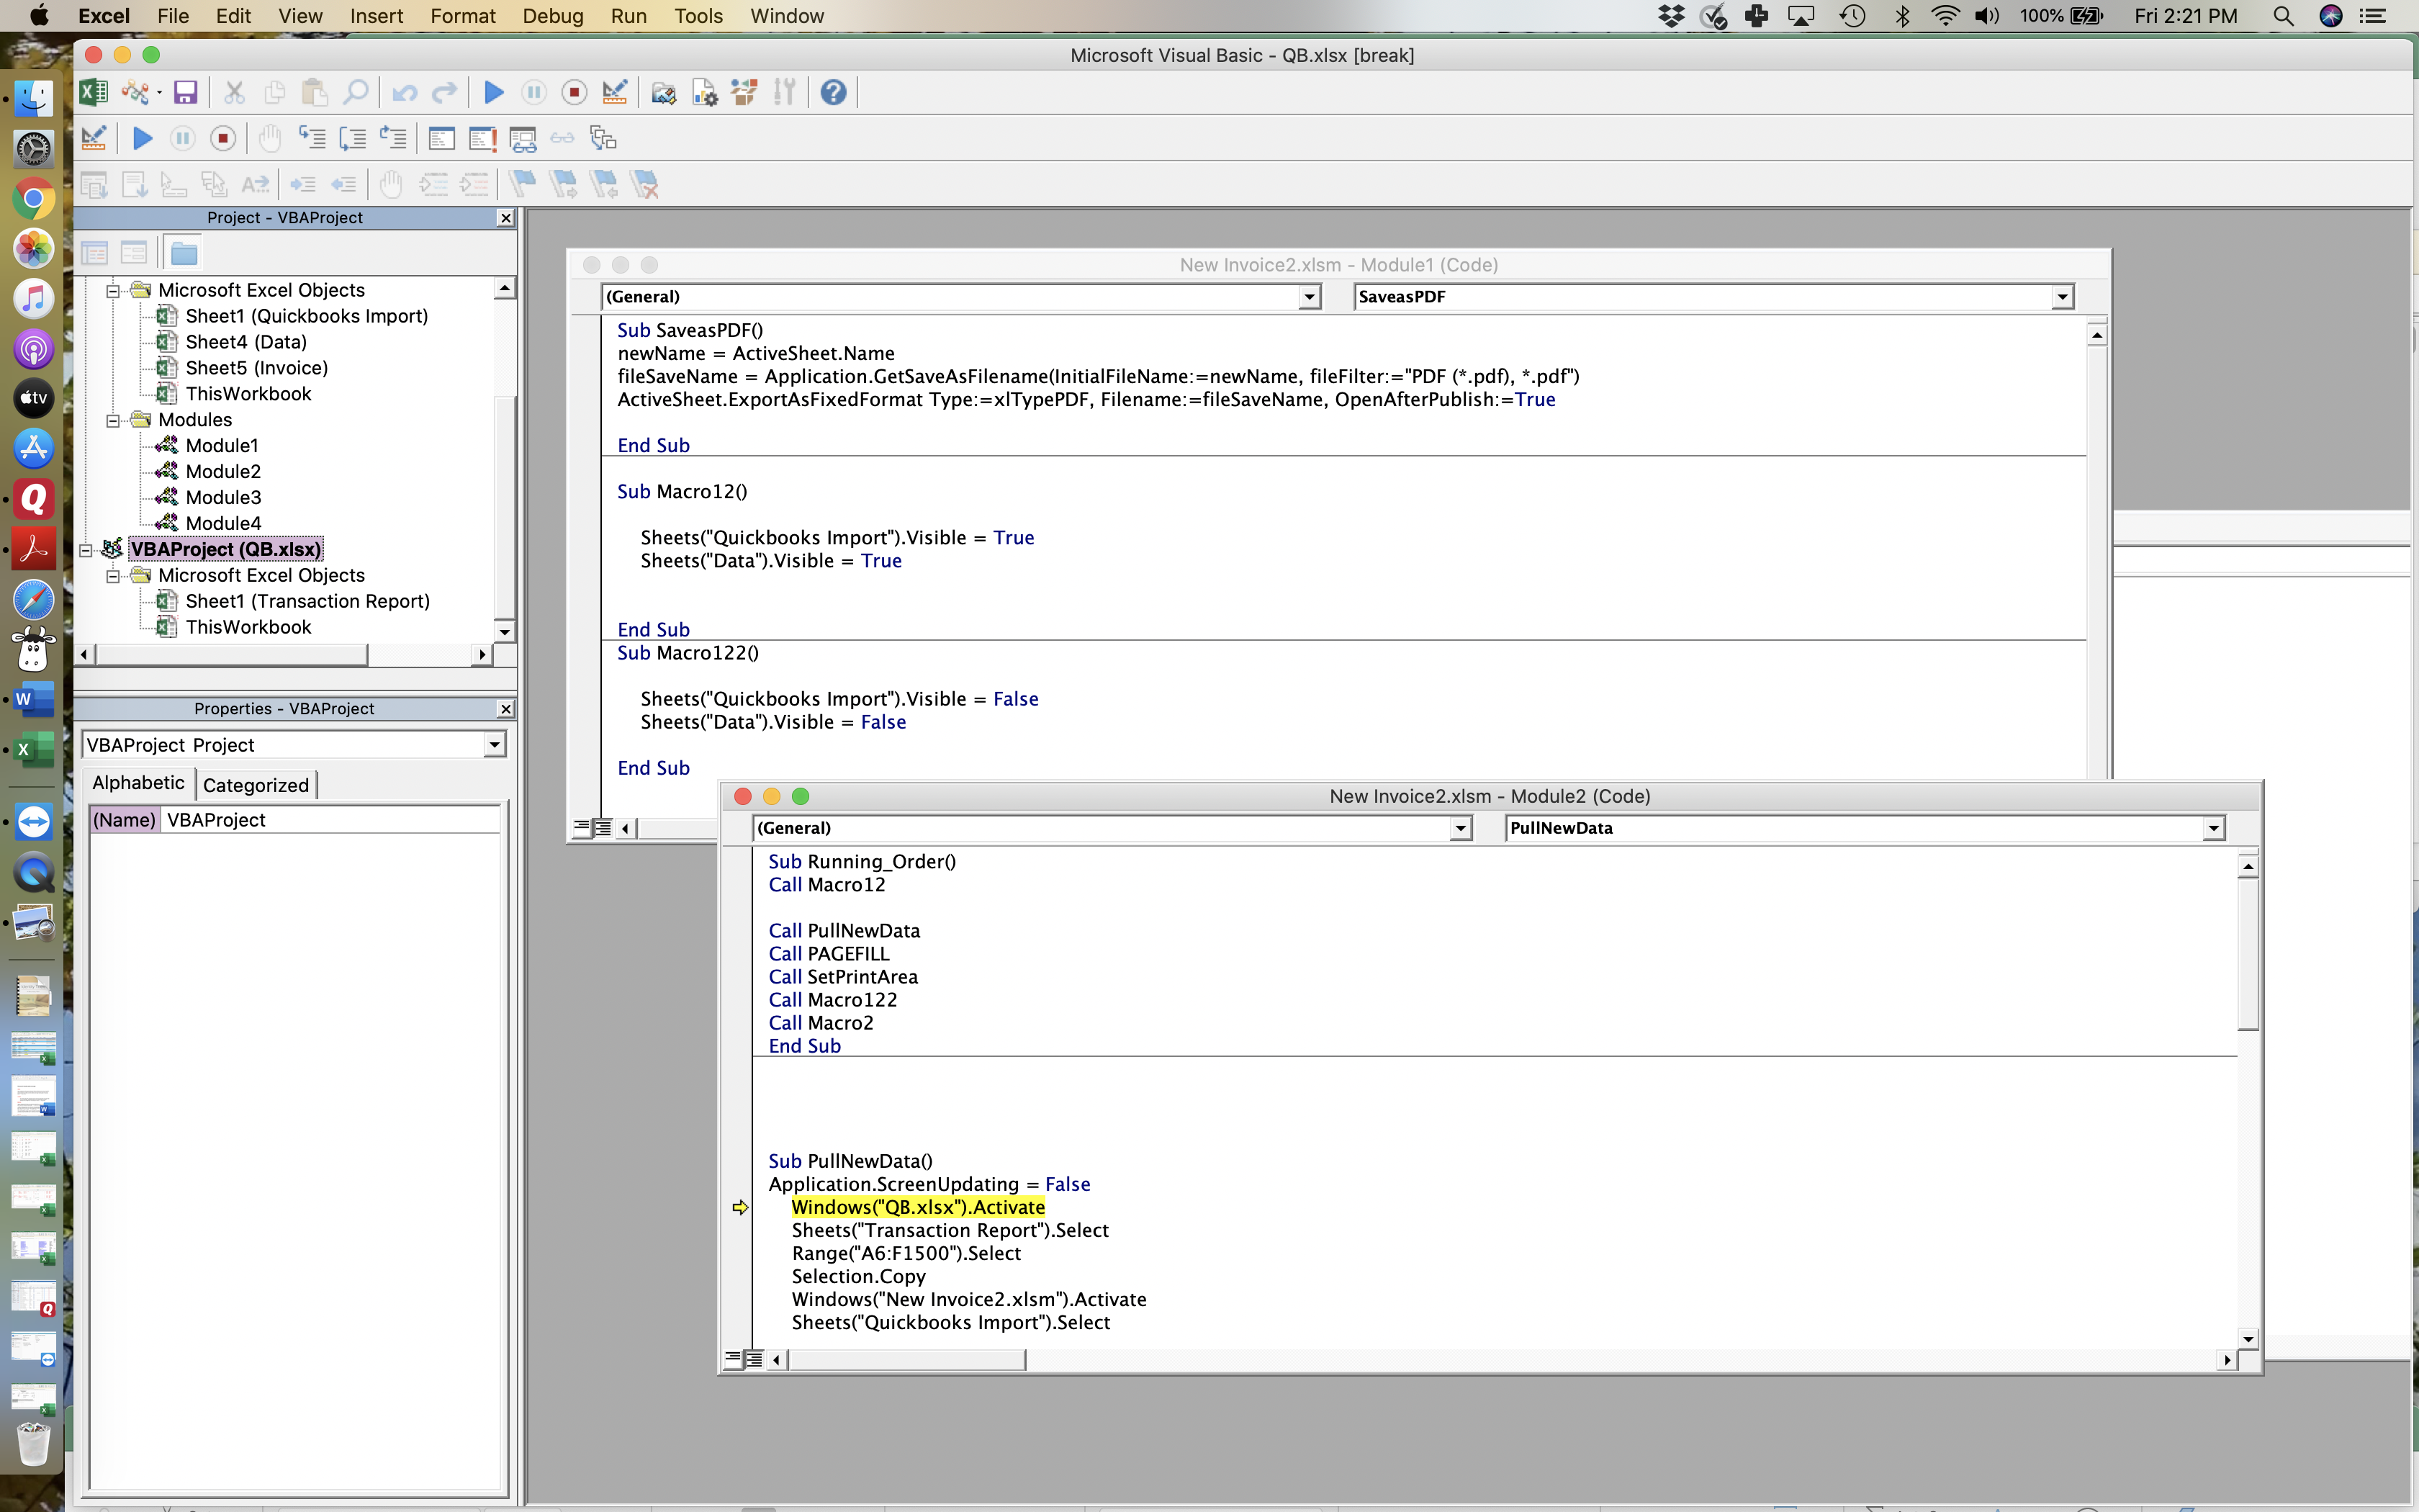This screenshot has width=2419, height=1512.
Task: Toggle Design Mode in the Standard toolbar
Action: click(x=615, y=92)
